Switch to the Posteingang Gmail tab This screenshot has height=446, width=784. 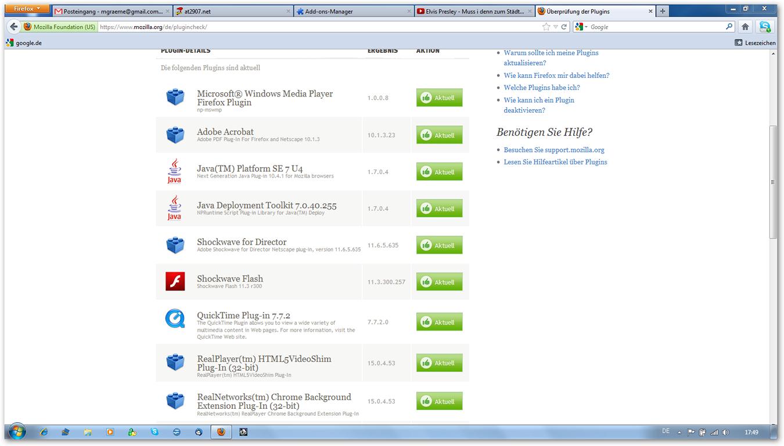pyautogui.click(x=112, y=11)
